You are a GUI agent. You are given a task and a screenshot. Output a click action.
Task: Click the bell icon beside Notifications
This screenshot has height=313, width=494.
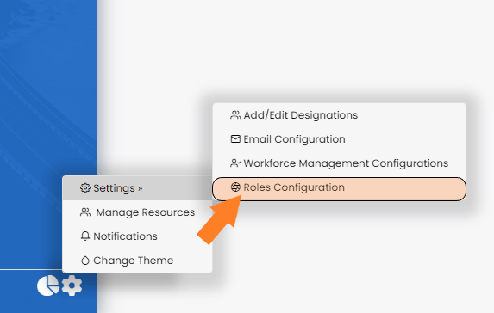(85, 236)
